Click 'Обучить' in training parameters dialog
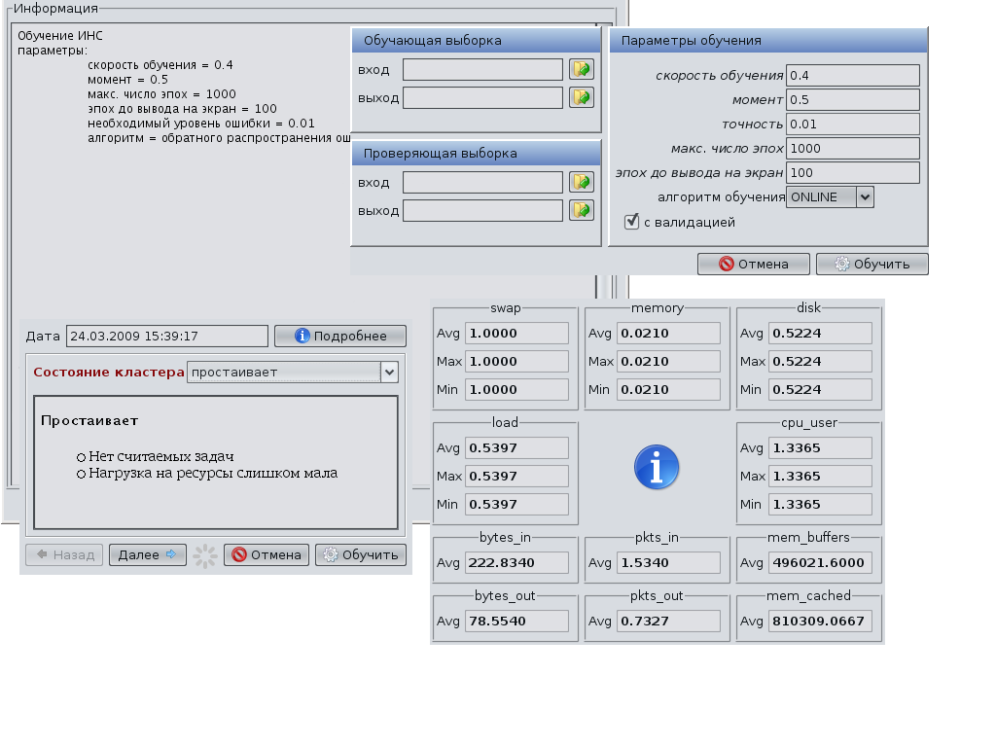Screen dimensions: 996x747 pyautogui.click(x=872, y=265)
